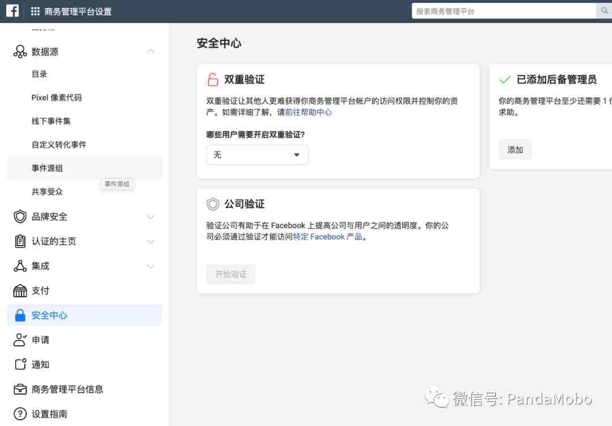Click the search magnifier icon
Screen dimensions: 612x426
[604, 11]
